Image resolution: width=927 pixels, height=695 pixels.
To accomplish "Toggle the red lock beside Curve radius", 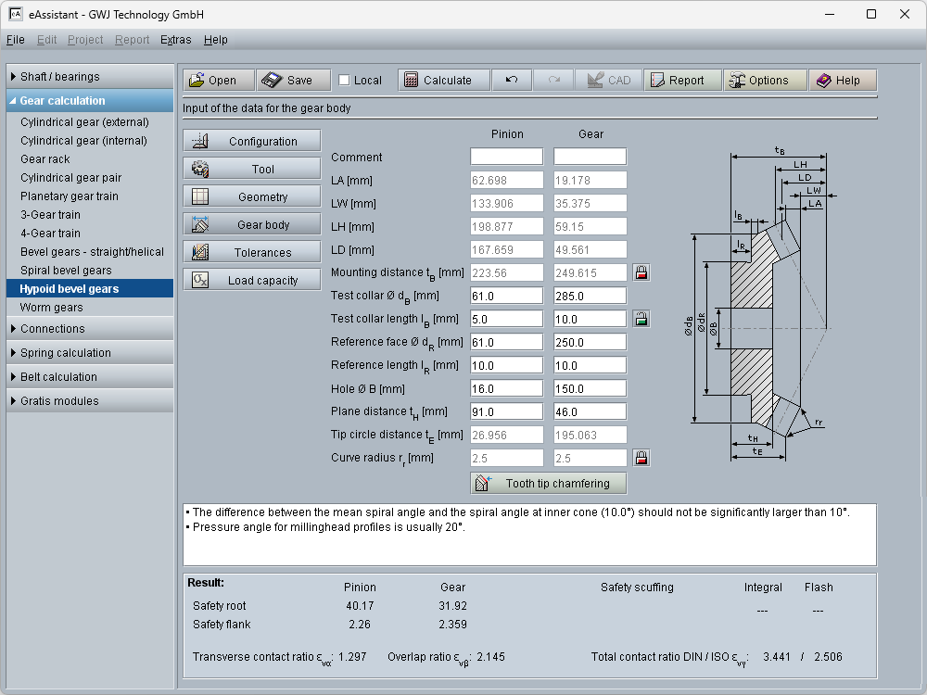I will (x=641, y=458).
